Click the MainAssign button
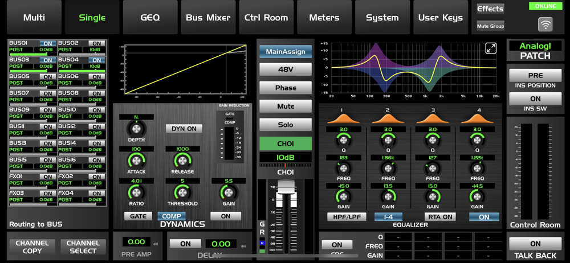This screenshot has height=263, width=570. tap(286, 52)
